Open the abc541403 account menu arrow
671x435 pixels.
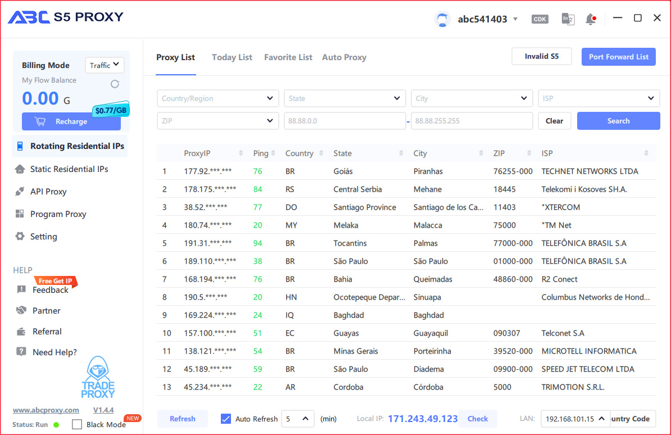click(516, 19)
